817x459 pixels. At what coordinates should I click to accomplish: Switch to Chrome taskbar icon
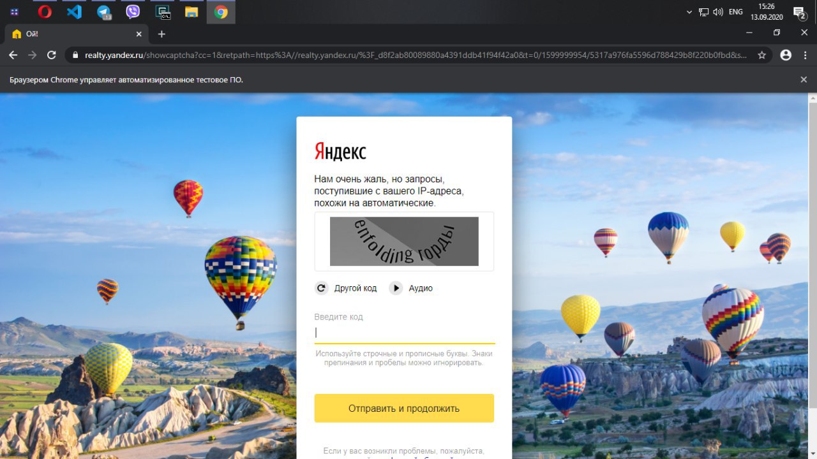pyautogui.click(x=221, y=11)
